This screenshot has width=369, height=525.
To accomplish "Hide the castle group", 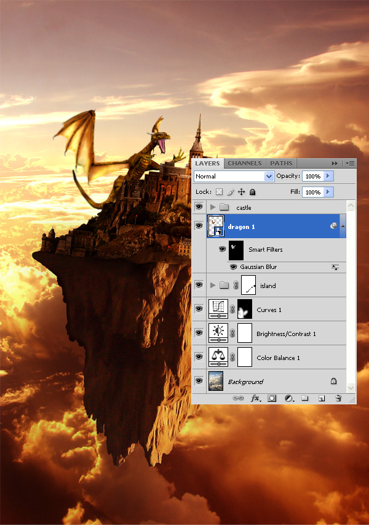I will (x=199, y=207).
